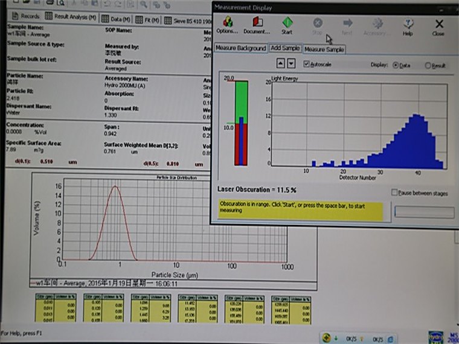Click the Specific Surface Area value 7.89
Screen dimensions: 459x344
(x=11, y=150)
